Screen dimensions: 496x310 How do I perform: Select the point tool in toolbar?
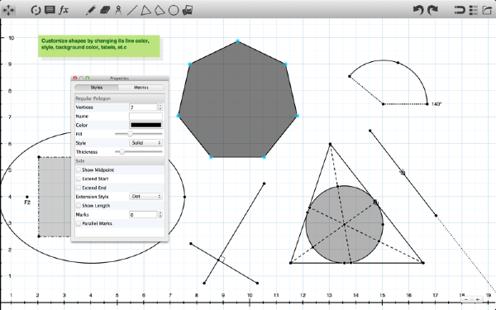click(x=36, y=10)
